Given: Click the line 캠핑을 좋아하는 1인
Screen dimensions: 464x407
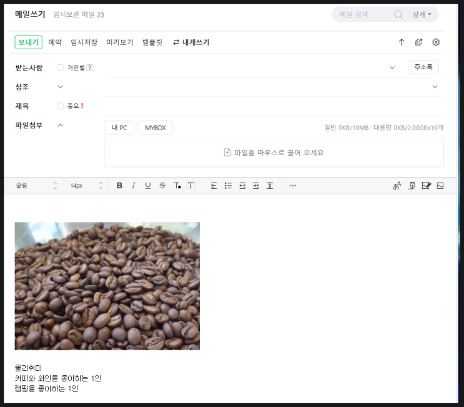Looking at the screenshot, I should [46, 388].
